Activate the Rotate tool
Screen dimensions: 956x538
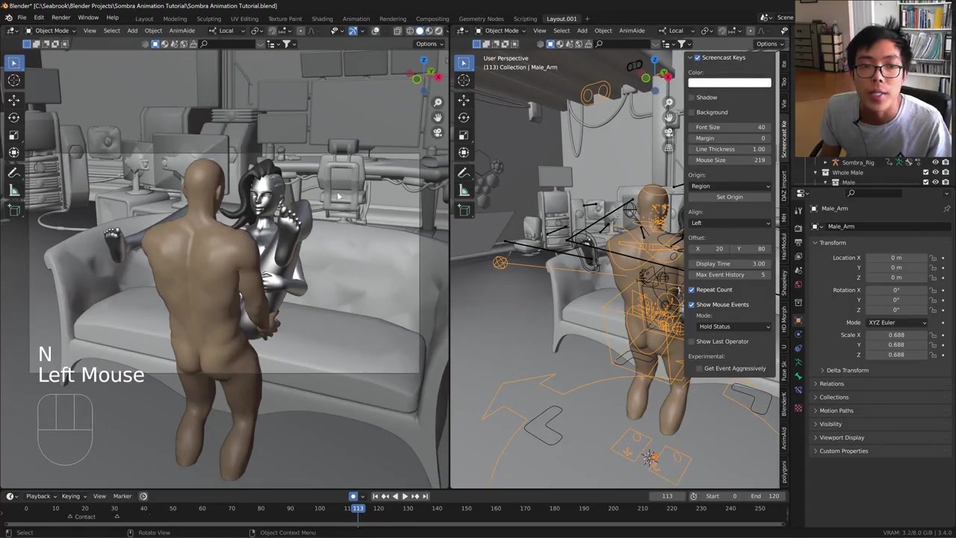[x=13, y=117]
